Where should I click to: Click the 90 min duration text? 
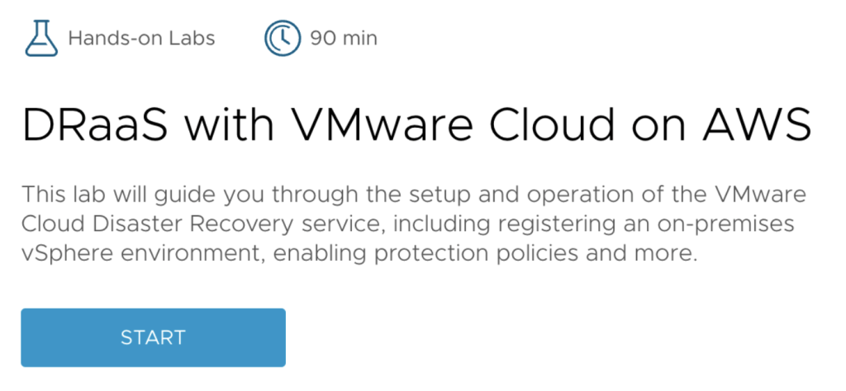(x=344, y=39)
